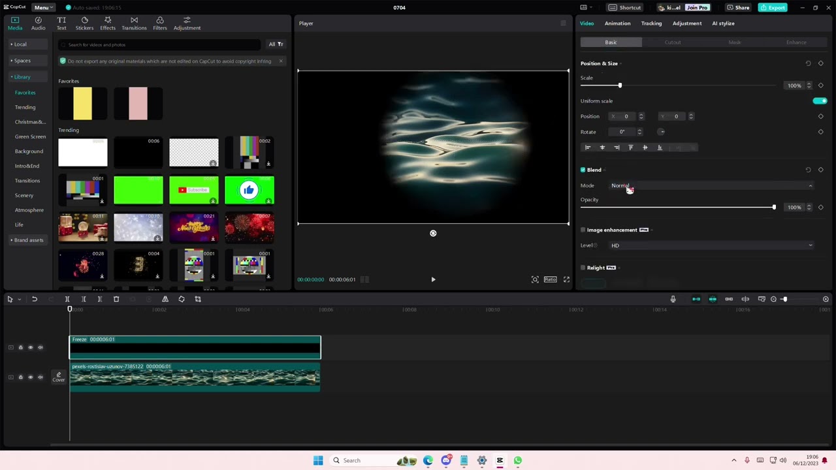Toggle the auto snapping icon

click(713, 299)
